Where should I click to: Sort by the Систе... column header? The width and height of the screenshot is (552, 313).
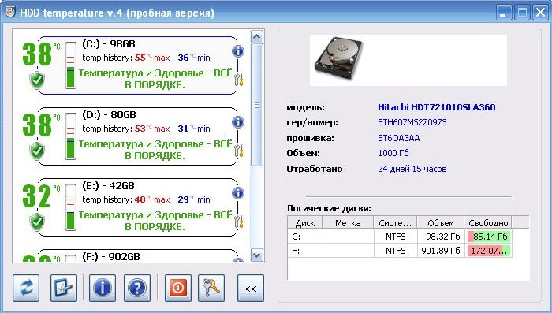point(395,223)
